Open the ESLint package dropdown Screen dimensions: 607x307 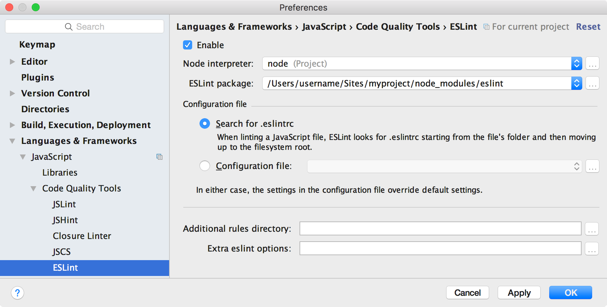(577, 83)
